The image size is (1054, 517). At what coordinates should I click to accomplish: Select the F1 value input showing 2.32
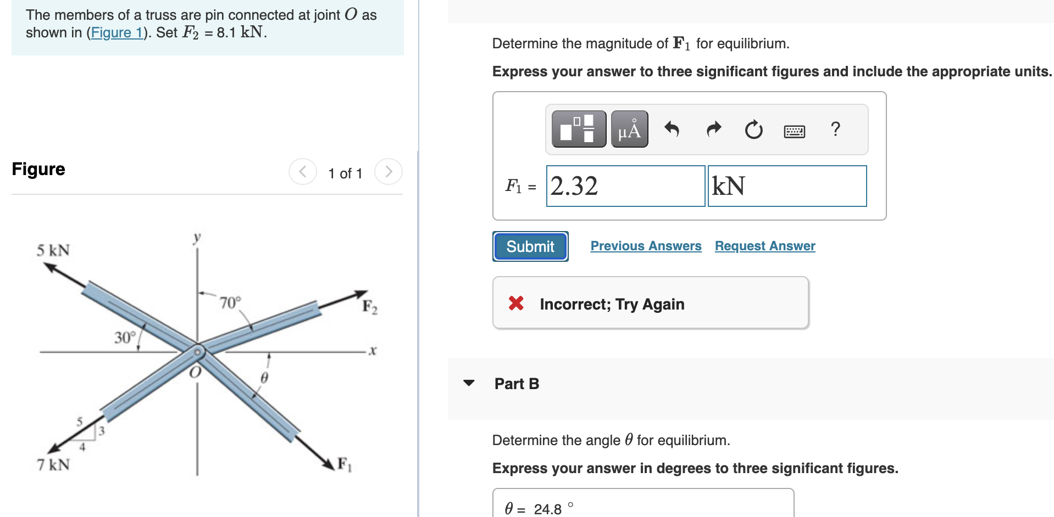click(x=625, y=186)
